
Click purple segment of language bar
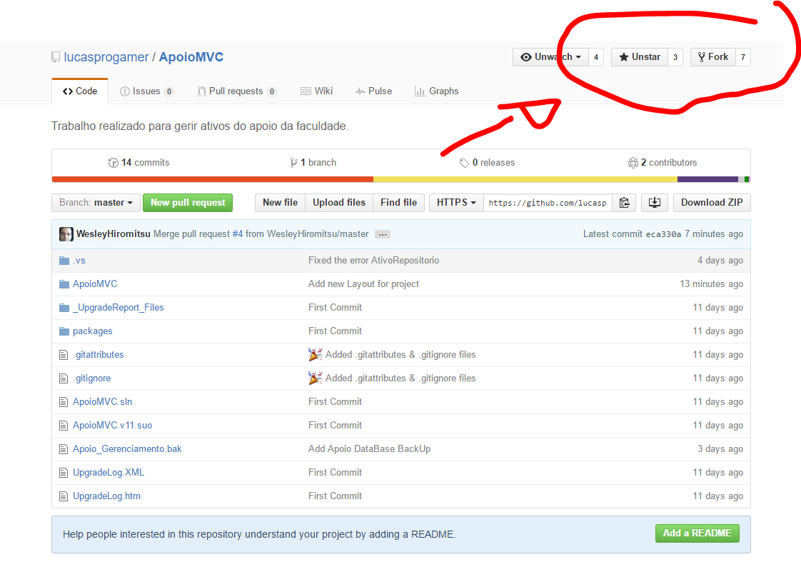click(707, 179)
